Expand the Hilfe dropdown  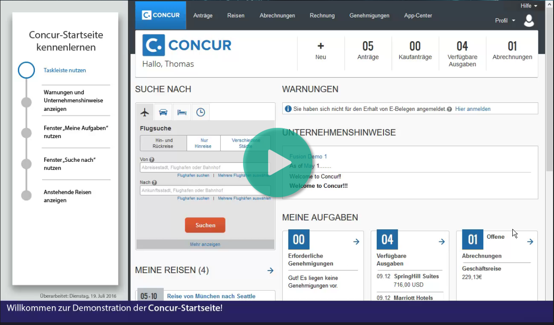[529, 6]
